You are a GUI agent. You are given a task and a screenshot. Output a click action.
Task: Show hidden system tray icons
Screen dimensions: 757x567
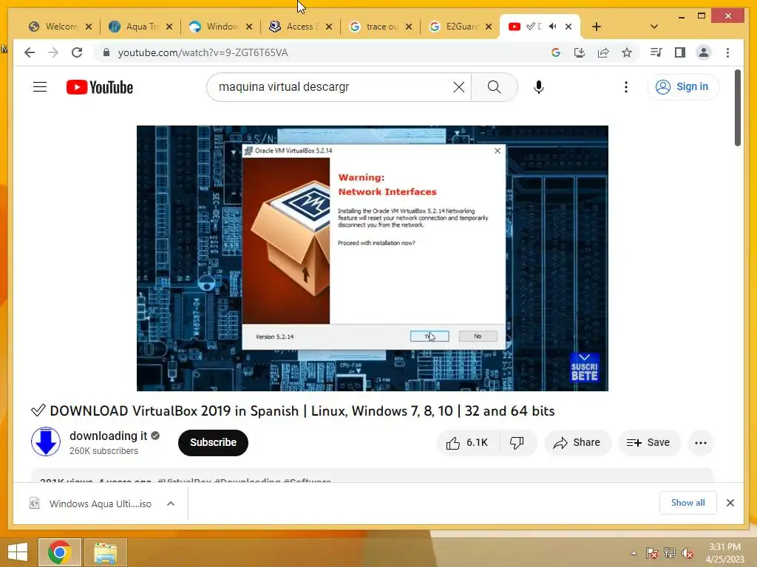(634, 553)
